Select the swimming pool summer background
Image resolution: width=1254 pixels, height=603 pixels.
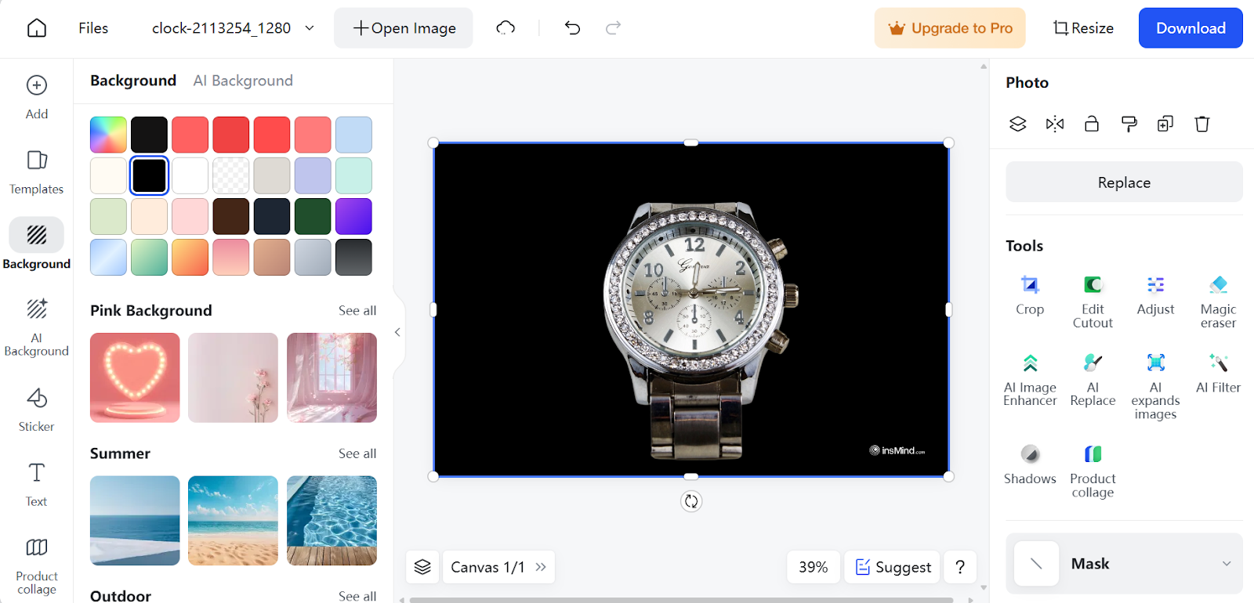pyautogui.click(x=332, y=521)
